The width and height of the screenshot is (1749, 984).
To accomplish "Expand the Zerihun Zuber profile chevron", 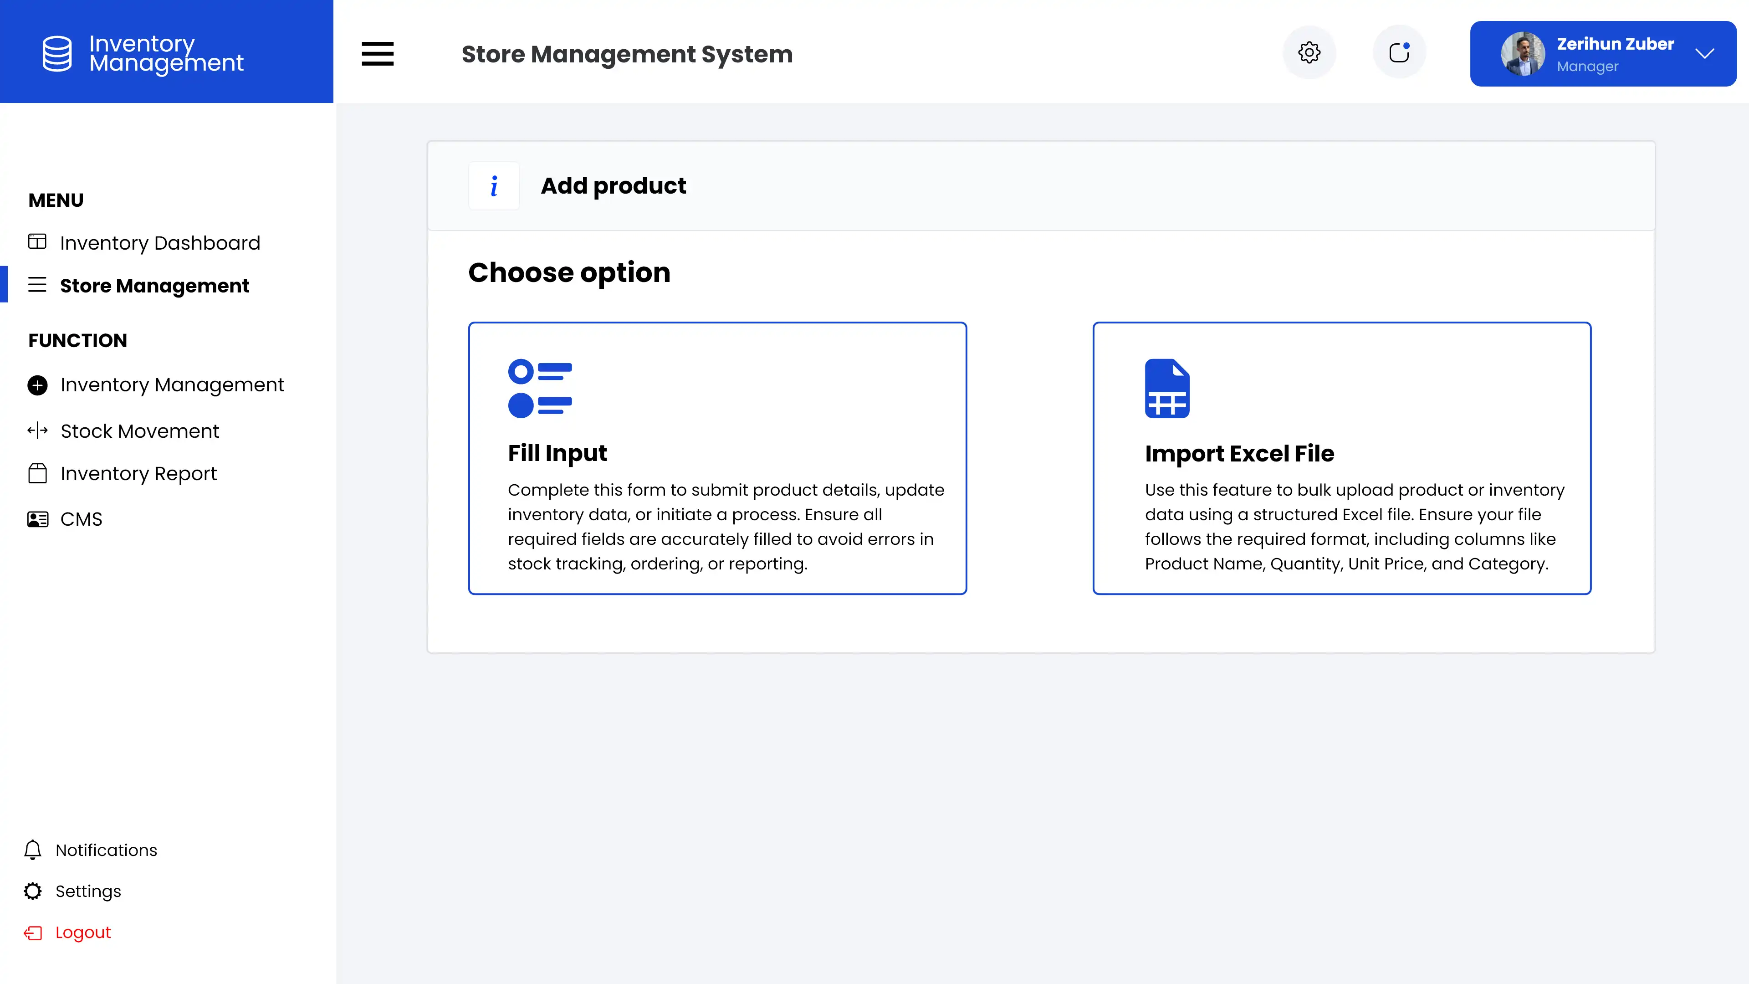I will pyautogui.click(x=1704, y=54).
